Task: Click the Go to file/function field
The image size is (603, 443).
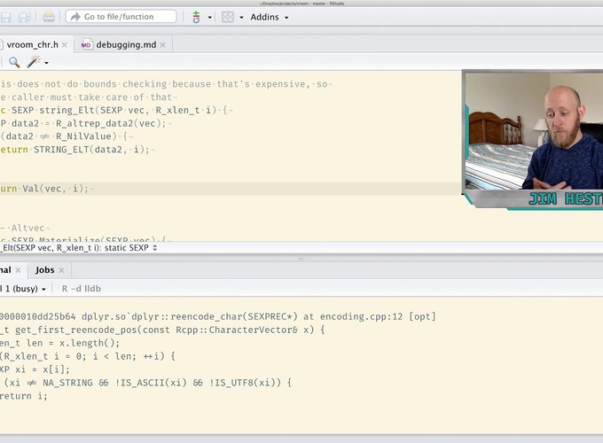Action: point(121,17)
